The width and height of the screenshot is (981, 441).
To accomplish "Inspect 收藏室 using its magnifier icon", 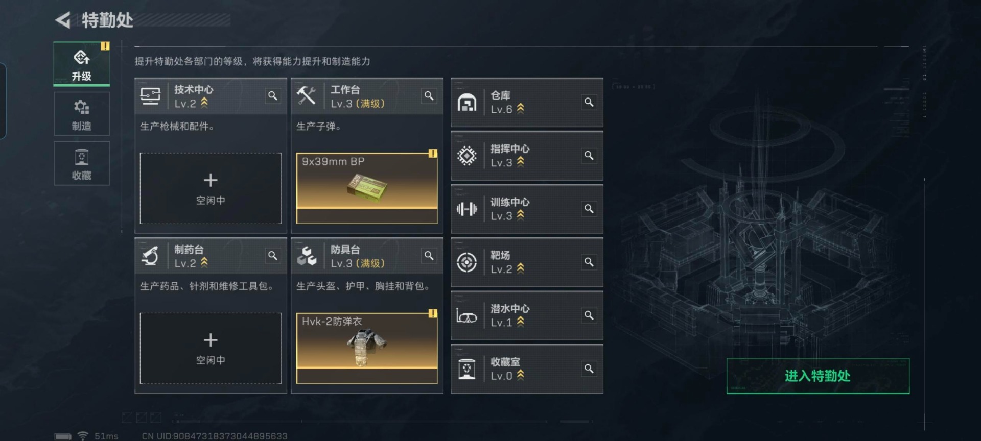I will 589,369.
